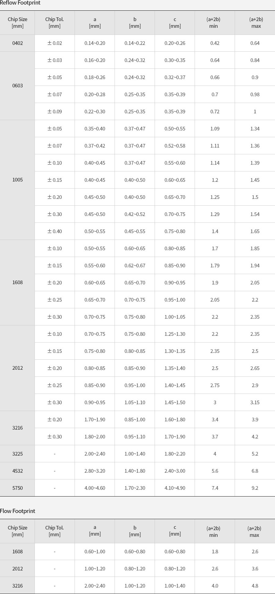
Task: Click the ±0.02 chip tolerance cell
Action: pos(55,43)
